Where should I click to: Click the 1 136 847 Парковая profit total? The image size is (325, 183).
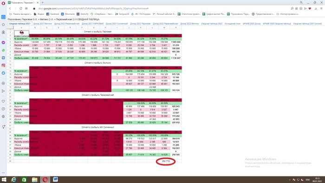click(x=176, y=58)
